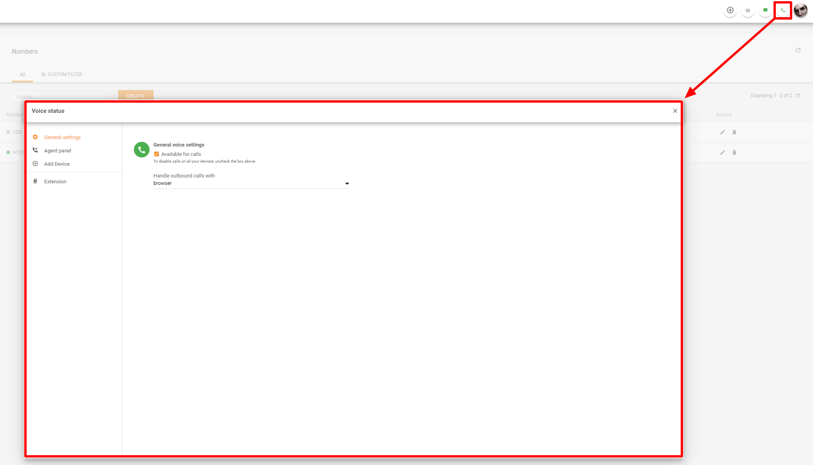Click the CUSTOM FILTER tab

click(x=62, y=74)
